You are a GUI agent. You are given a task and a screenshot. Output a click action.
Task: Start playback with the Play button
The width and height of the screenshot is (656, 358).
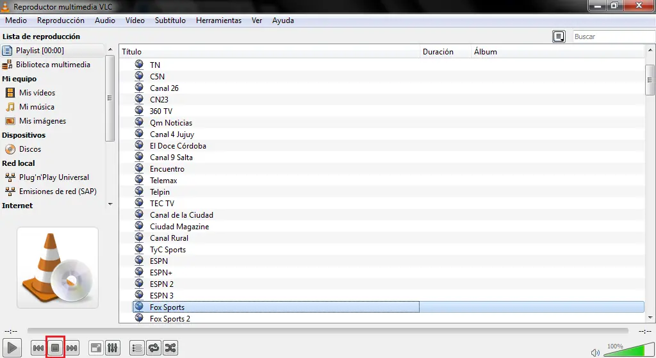(x=12, y=348)
